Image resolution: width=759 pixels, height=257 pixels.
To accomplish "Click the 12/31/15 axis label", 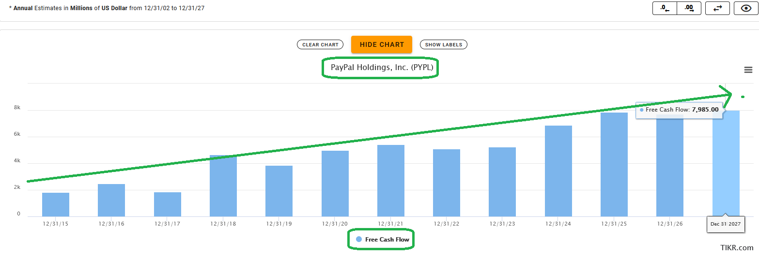I will coord(56,224).
